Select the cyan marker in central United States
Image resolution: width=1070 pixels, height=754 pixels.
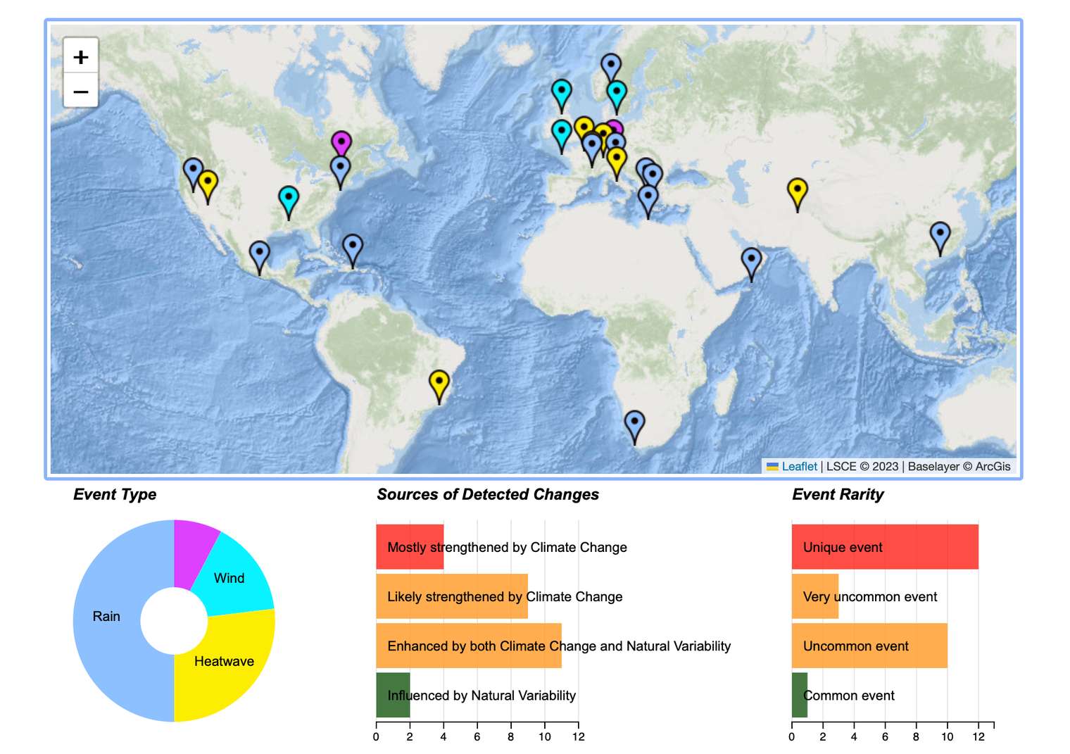[x=289, y=198]
